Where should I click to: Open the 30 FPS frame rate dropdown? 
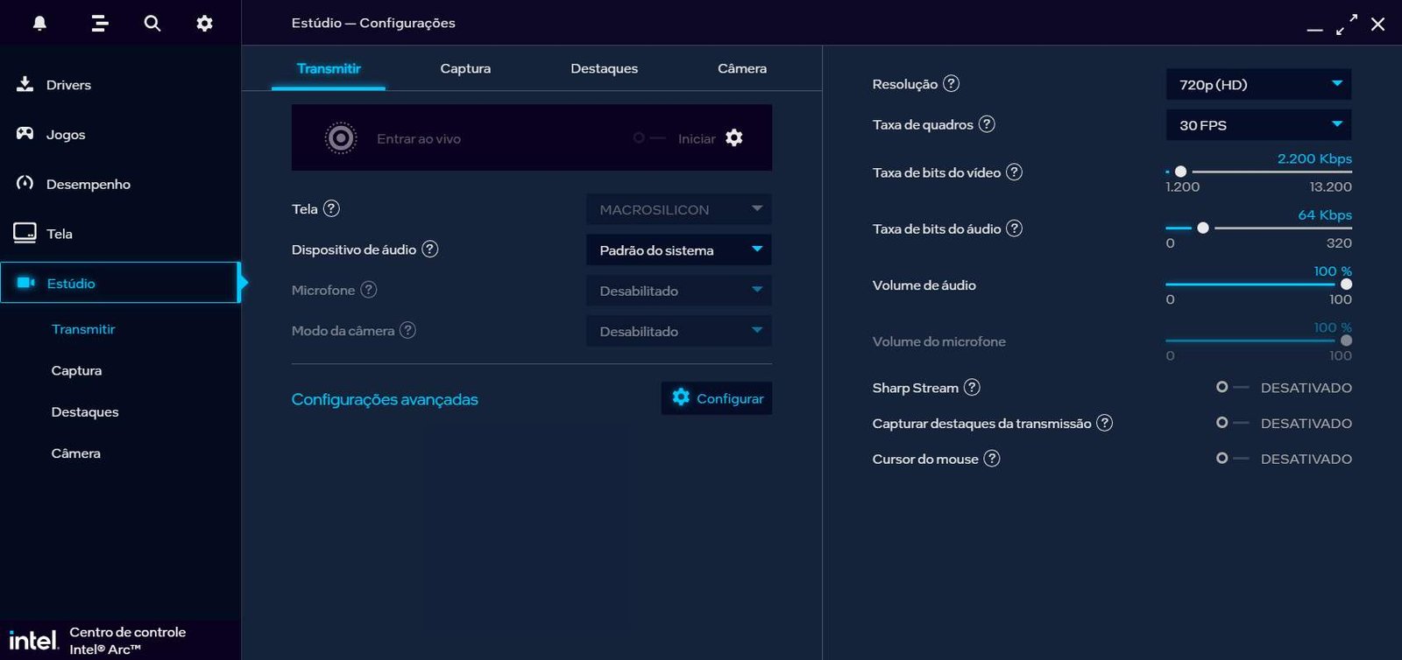(x=1257, y=125)
